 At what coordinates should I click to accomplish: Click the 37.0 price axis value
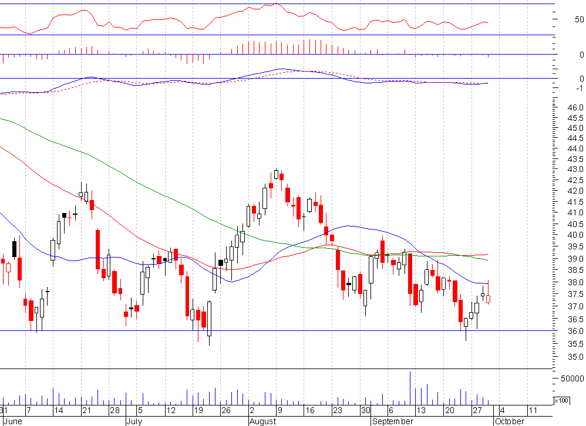pos(575,306)
